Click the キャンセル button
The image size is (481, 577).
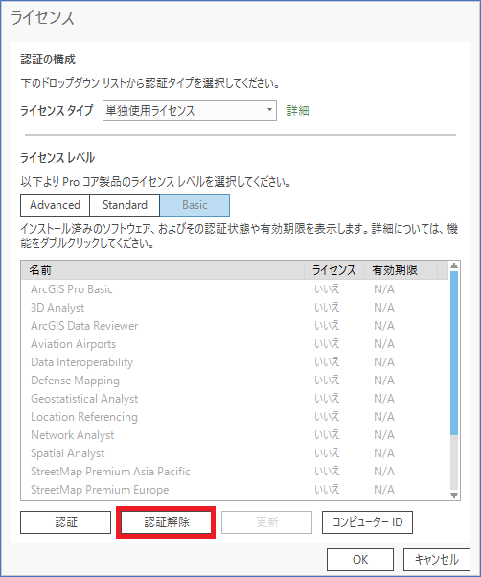[437, 560]
